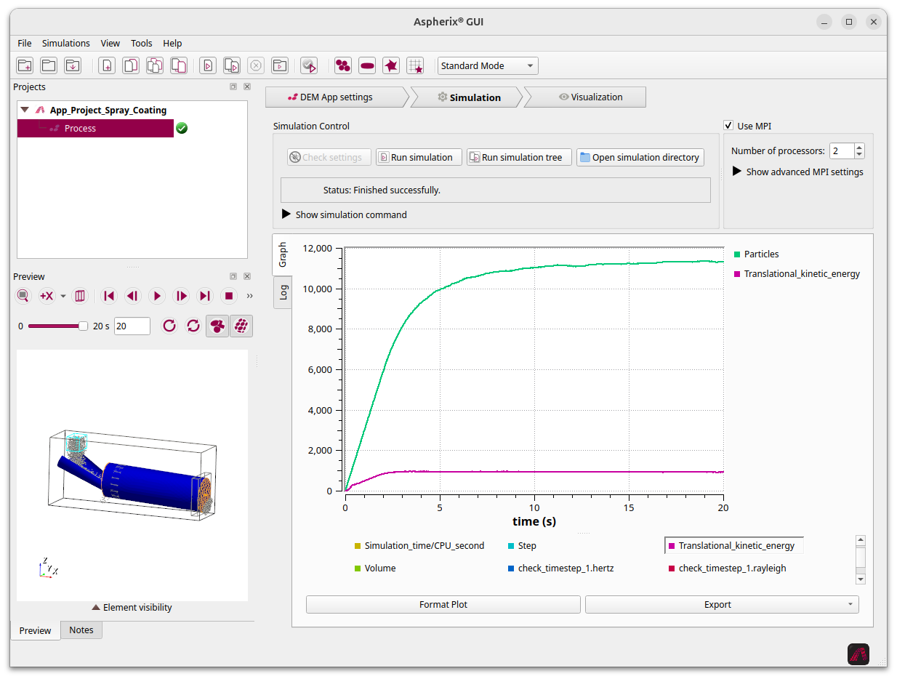
Task: Step one frame forward in Preview
Action: pos(182,296)
